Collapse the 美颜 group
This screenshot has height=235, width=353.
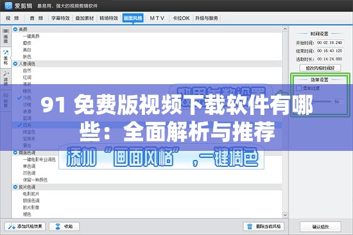tap(15, 30)
